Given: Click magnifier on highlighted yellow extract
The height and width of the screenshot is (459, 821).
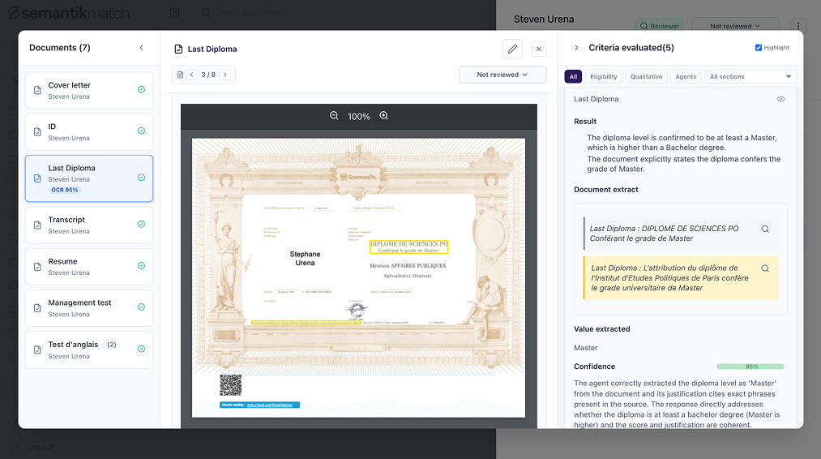Looking at the screenshot, I should (x=765, y=268).
